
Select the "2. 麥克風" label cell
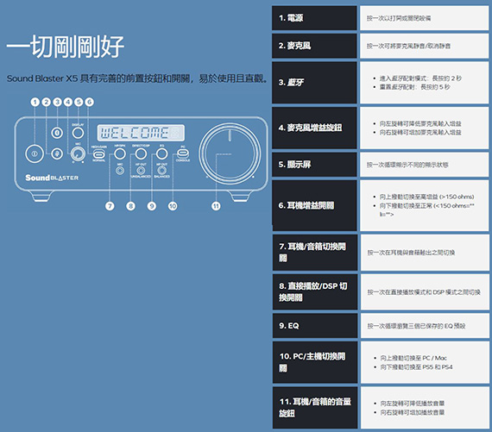(314, 46)
